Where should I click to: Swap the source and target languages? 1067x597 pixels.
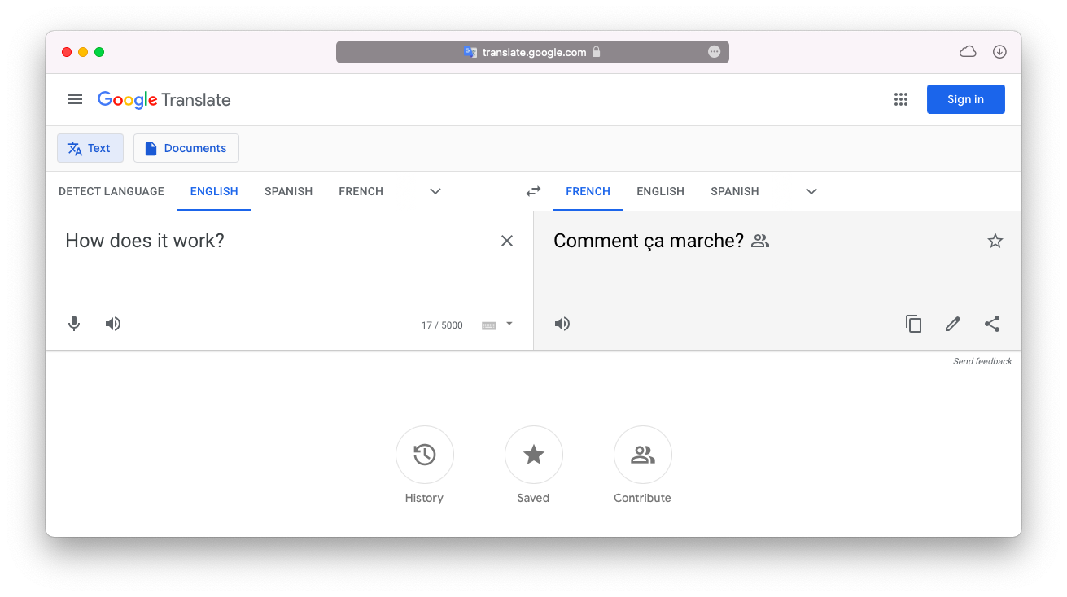pyautogui.click(x=533, y=190)
